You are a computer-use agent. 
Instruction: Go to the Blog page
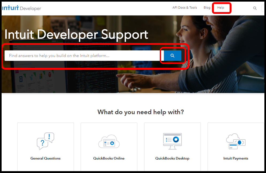coord(207,8)
